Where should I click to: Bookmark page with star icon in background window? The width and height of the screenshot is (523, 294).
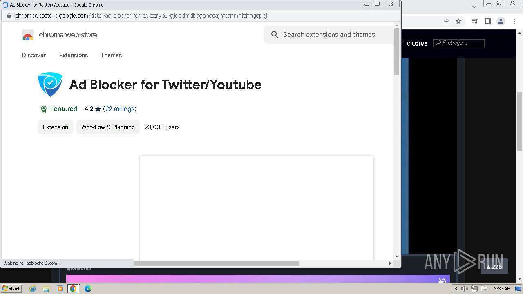point(458,21)
